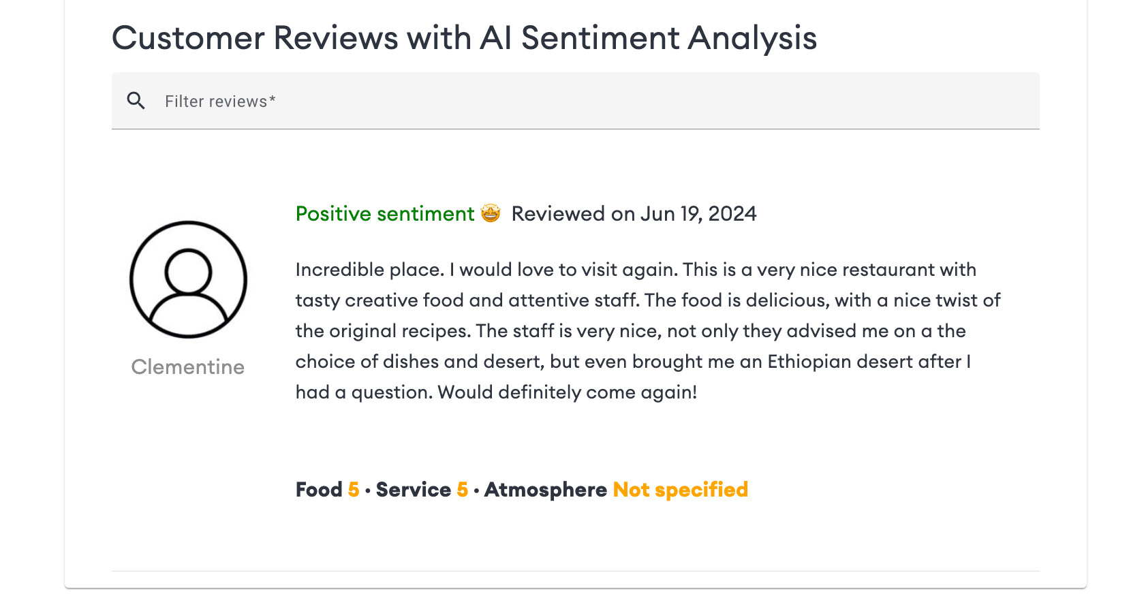Click the Food rating label
This screenshot has width=1146, height=611.
tap(319, 490)
